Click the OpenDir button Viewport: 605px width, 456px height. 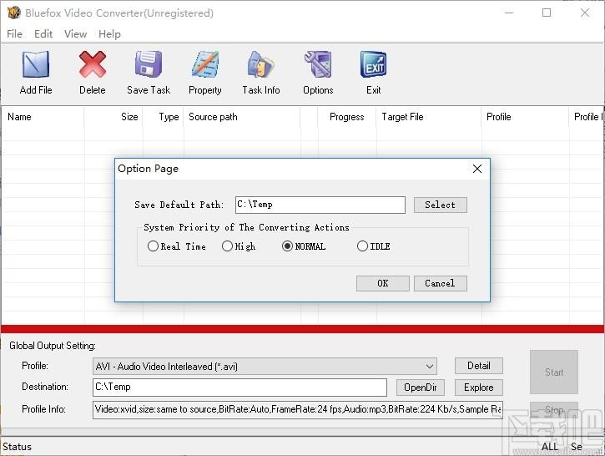[421, 388]
